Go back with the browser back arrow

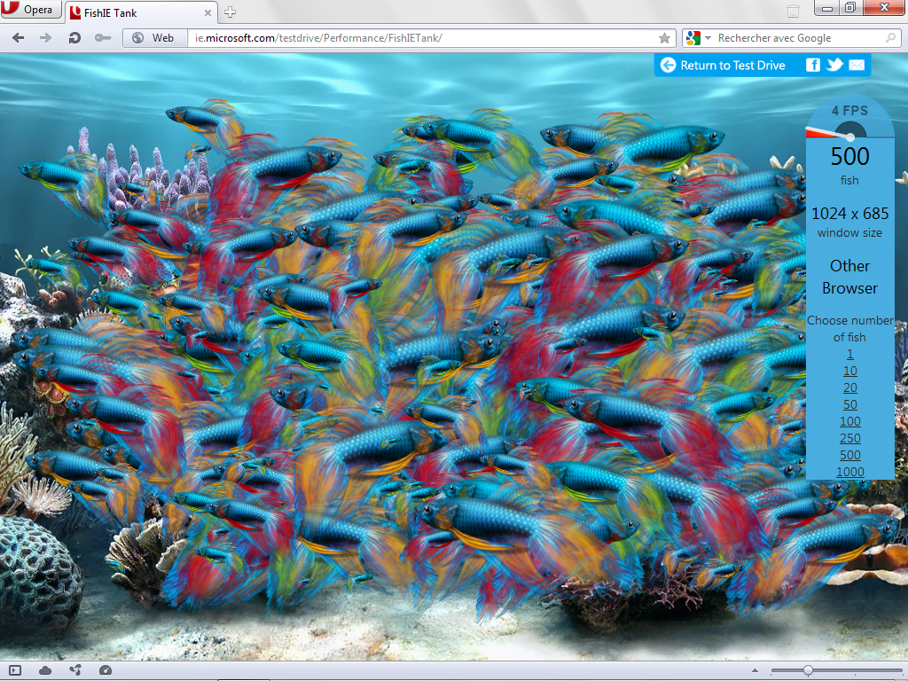[18, 38]
